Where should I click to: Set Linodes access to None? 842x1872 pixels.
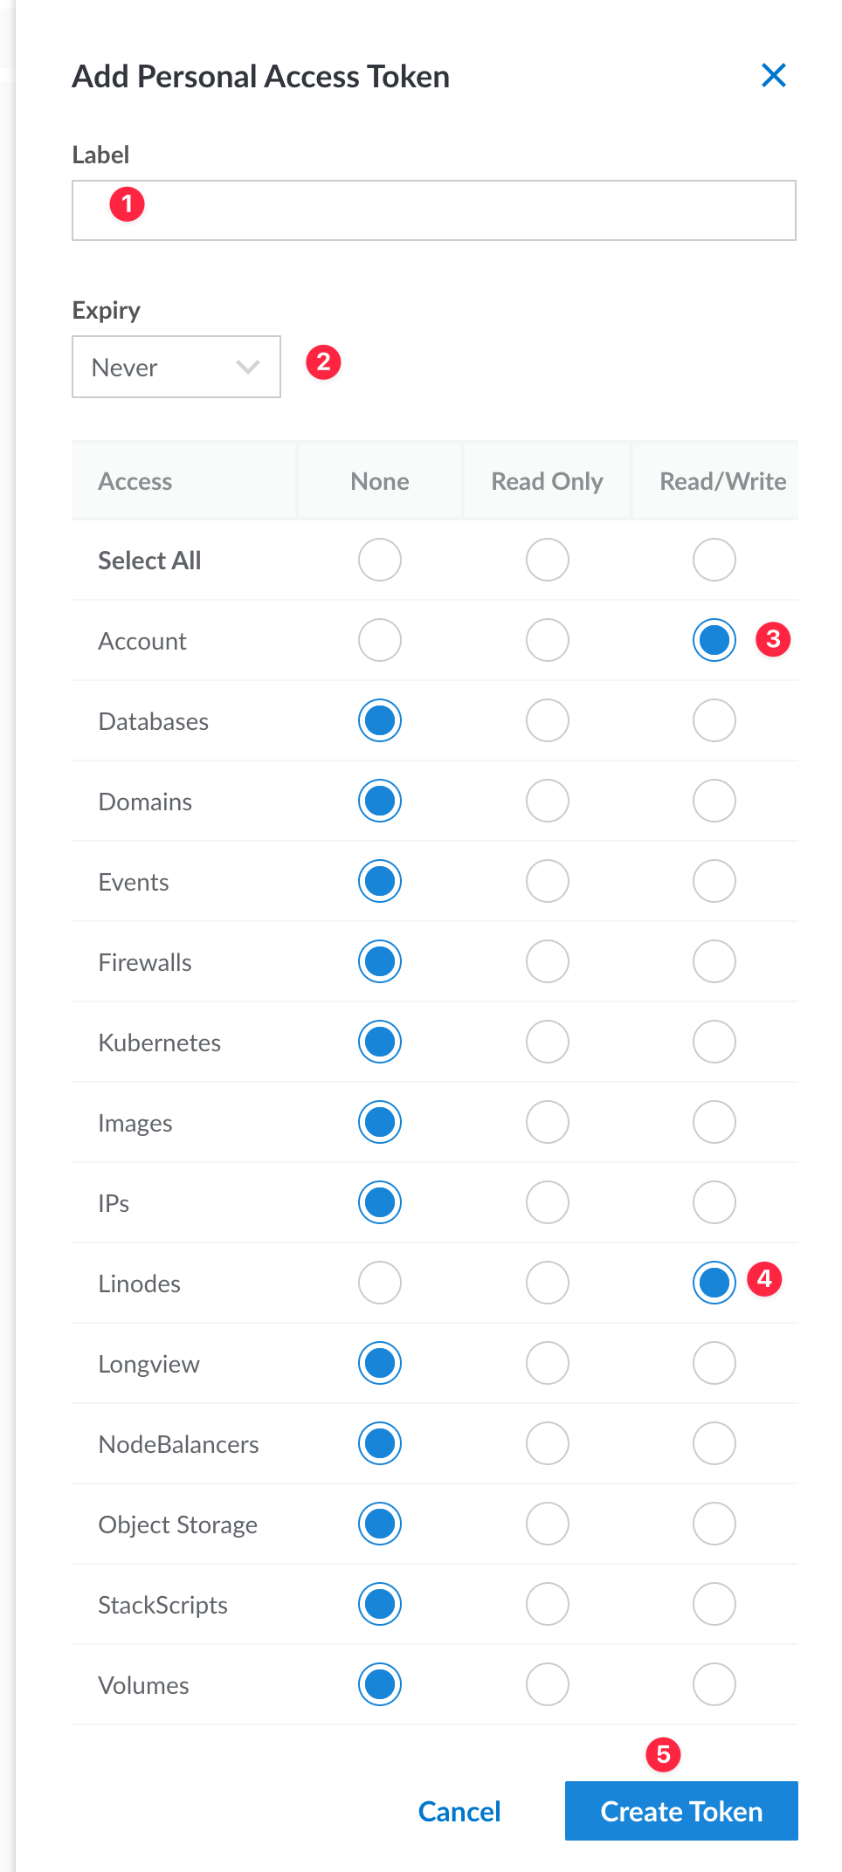[x=380, y=1283]
